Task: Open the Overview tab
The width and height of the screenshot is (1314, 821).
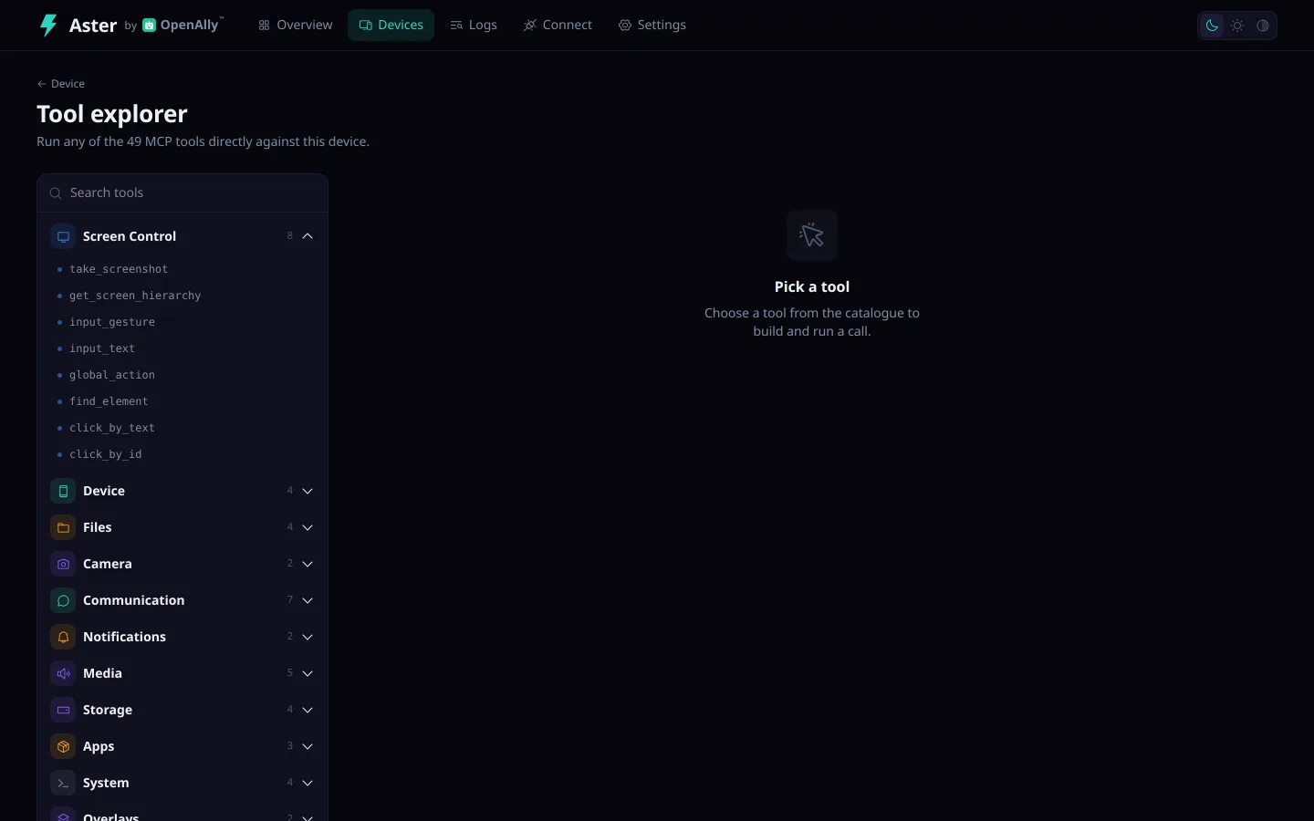Action: coord(296,26)
